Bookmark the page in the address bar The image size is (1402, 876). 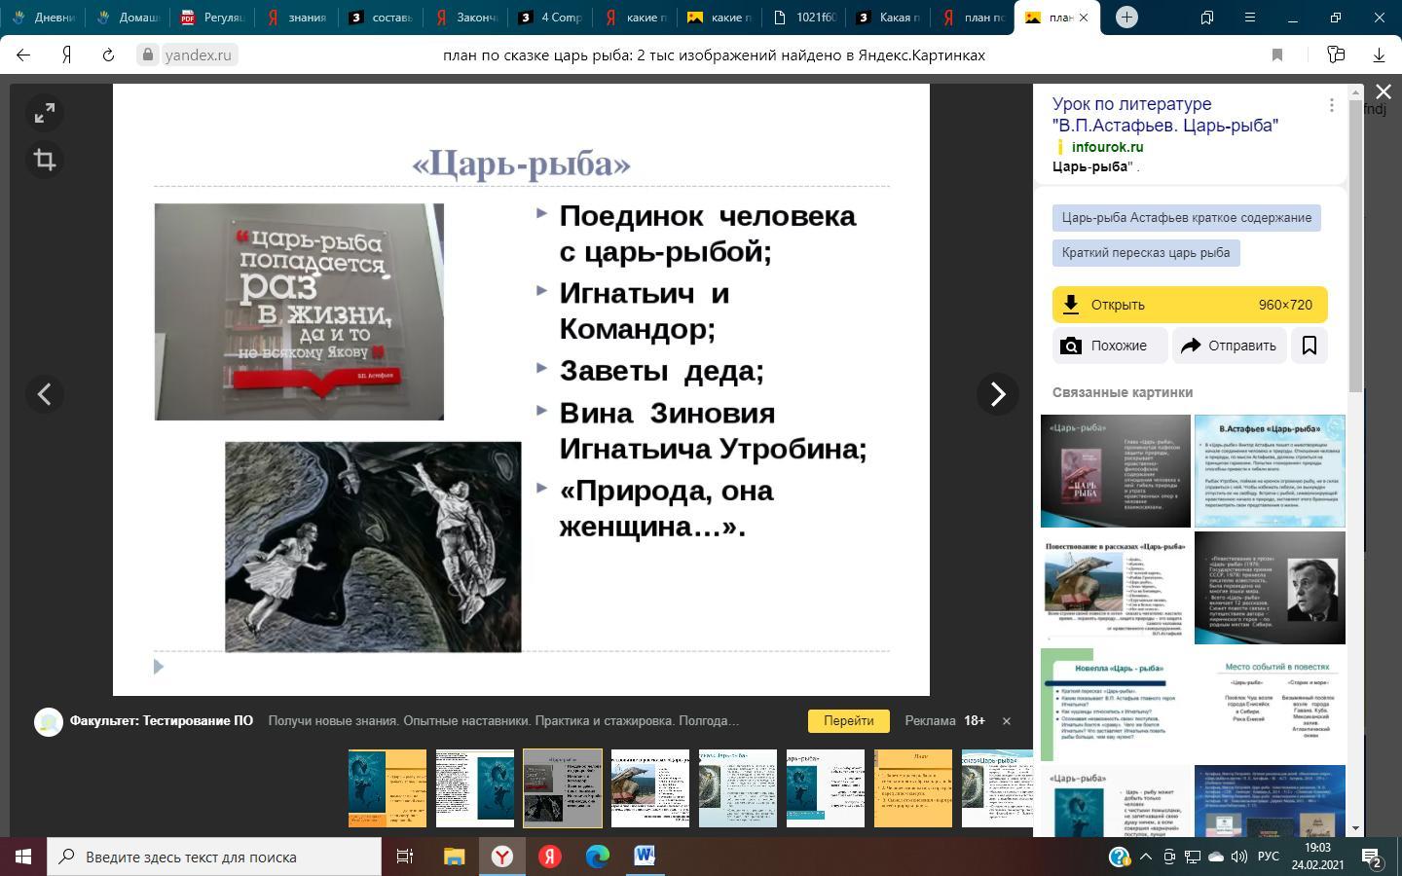click(x=1277, y=55)
